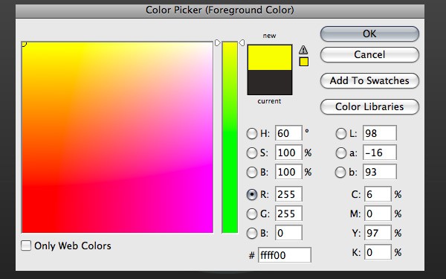446x279 pixels.
Task: Click the K black field
Action: [378, 252]
